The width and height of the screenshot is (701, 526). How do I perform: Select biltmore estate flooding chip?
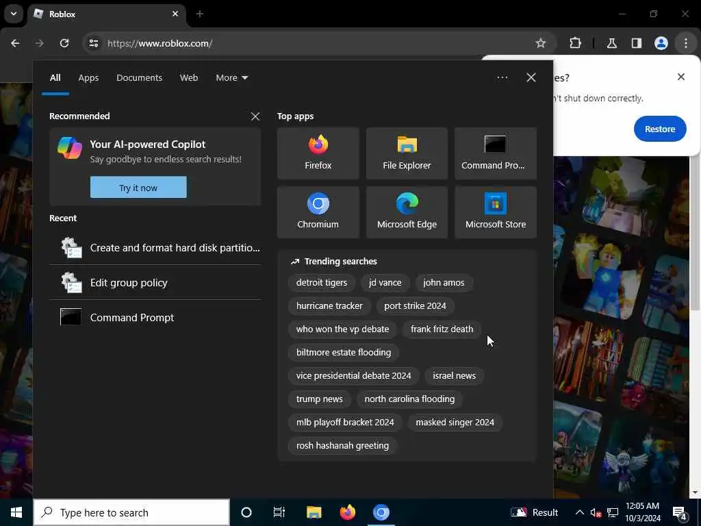344,353
